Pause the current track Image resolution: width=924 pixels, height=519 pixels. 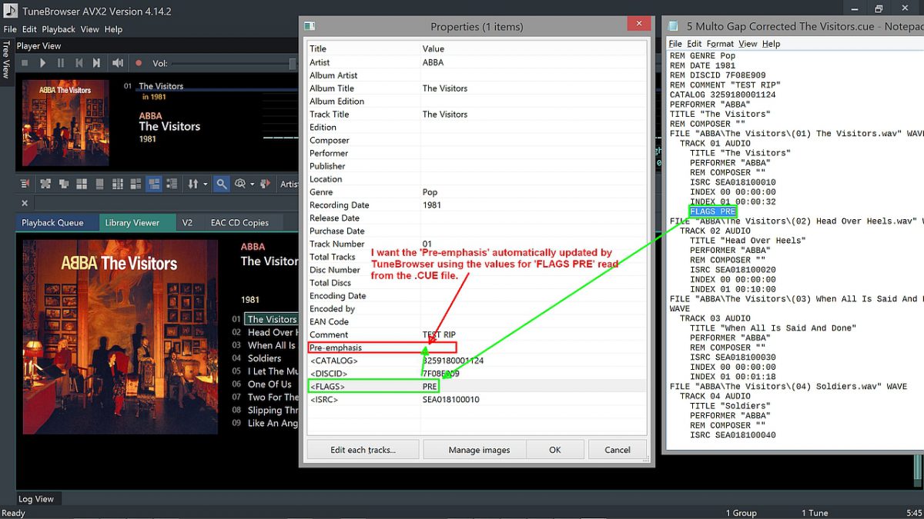tap(60, 63)
